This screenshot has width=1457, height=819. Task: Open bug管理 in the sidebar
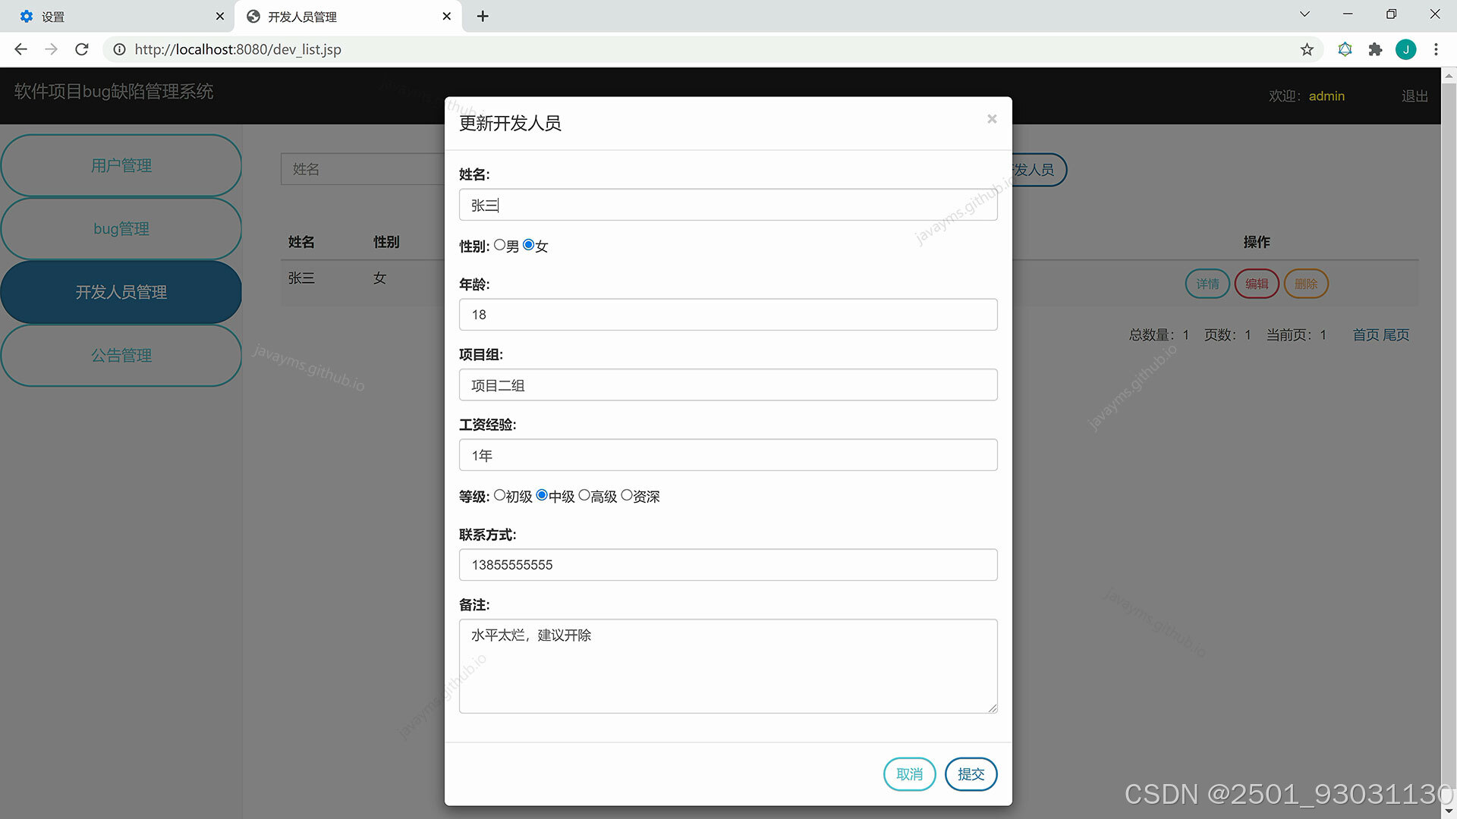121,228
